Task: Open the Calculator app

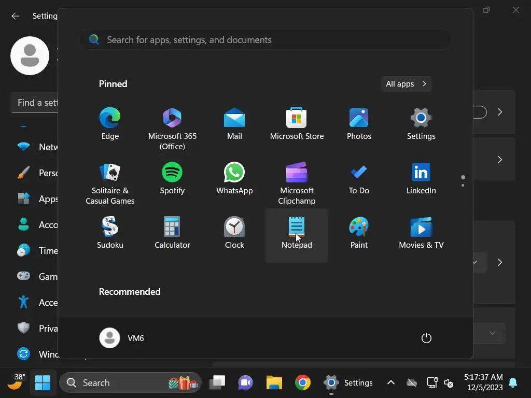Action: 172,233
